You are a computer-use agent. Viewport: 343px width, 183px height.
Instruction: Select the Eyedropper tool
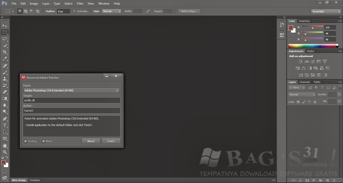click(x=5, y=59)
